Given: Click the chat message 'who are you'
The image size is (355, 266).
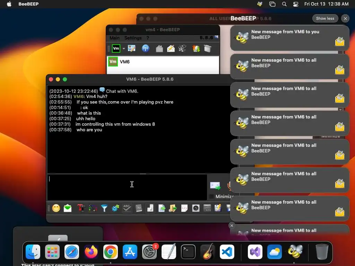Looking at the screenshot, I should pyautogui.click(x=89, y=130).
